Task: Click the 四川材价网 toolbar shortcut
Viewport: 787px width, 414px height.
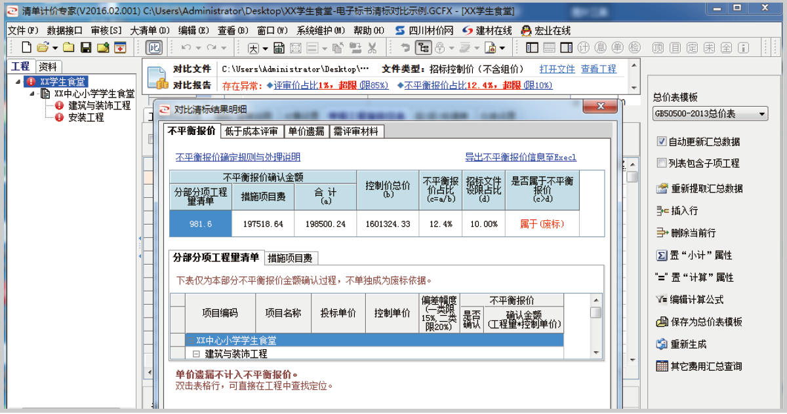Action: pyautogui.click(x=424, y=31)
